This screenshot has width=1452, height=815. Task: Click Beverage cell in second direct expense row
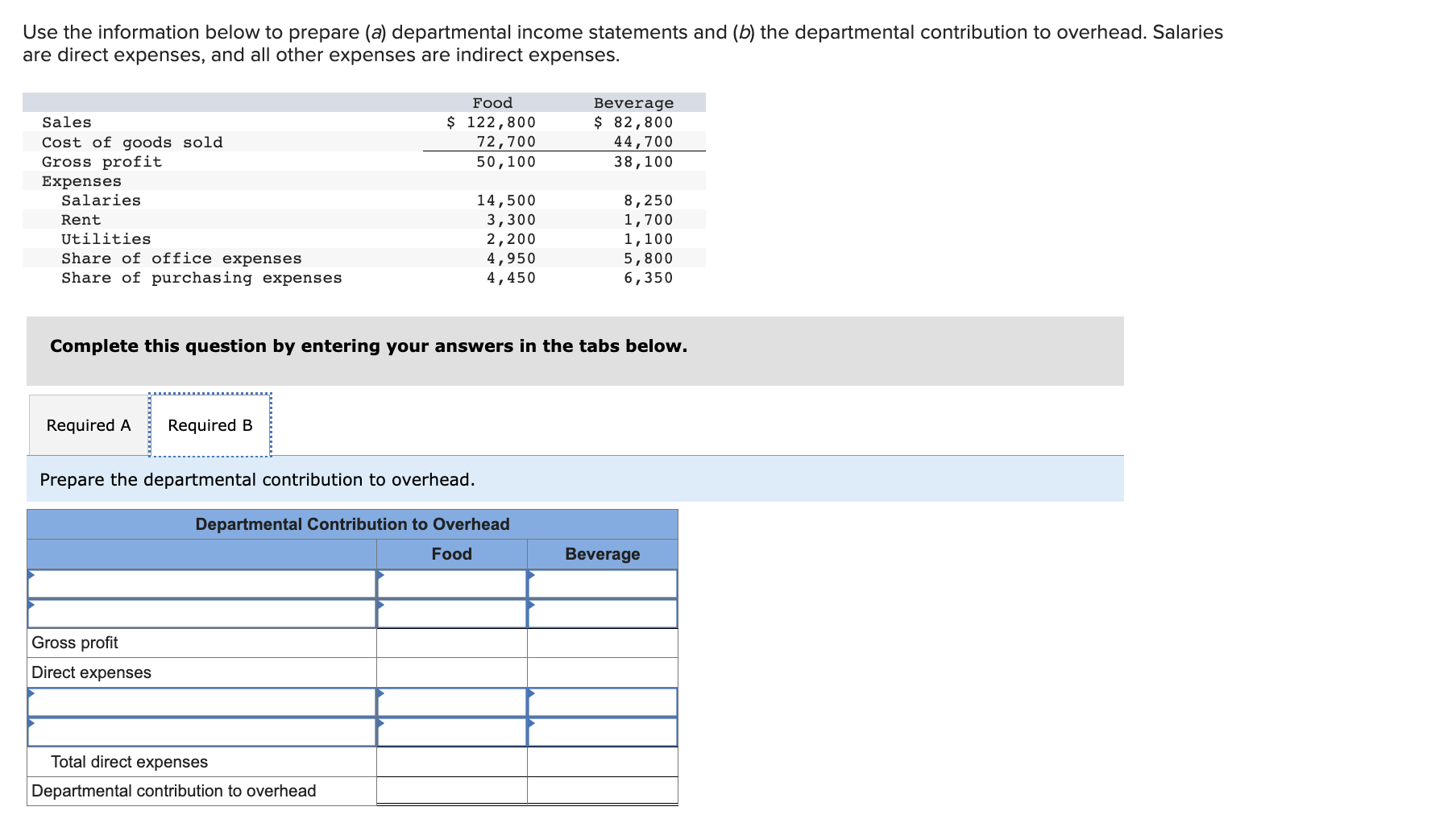(603, 732)
